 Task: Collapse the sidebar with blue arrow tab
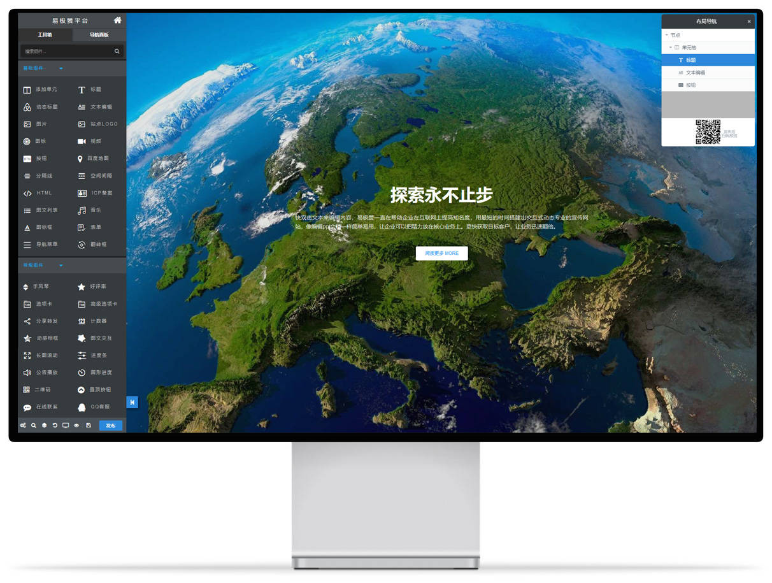(x=132, y=402)
